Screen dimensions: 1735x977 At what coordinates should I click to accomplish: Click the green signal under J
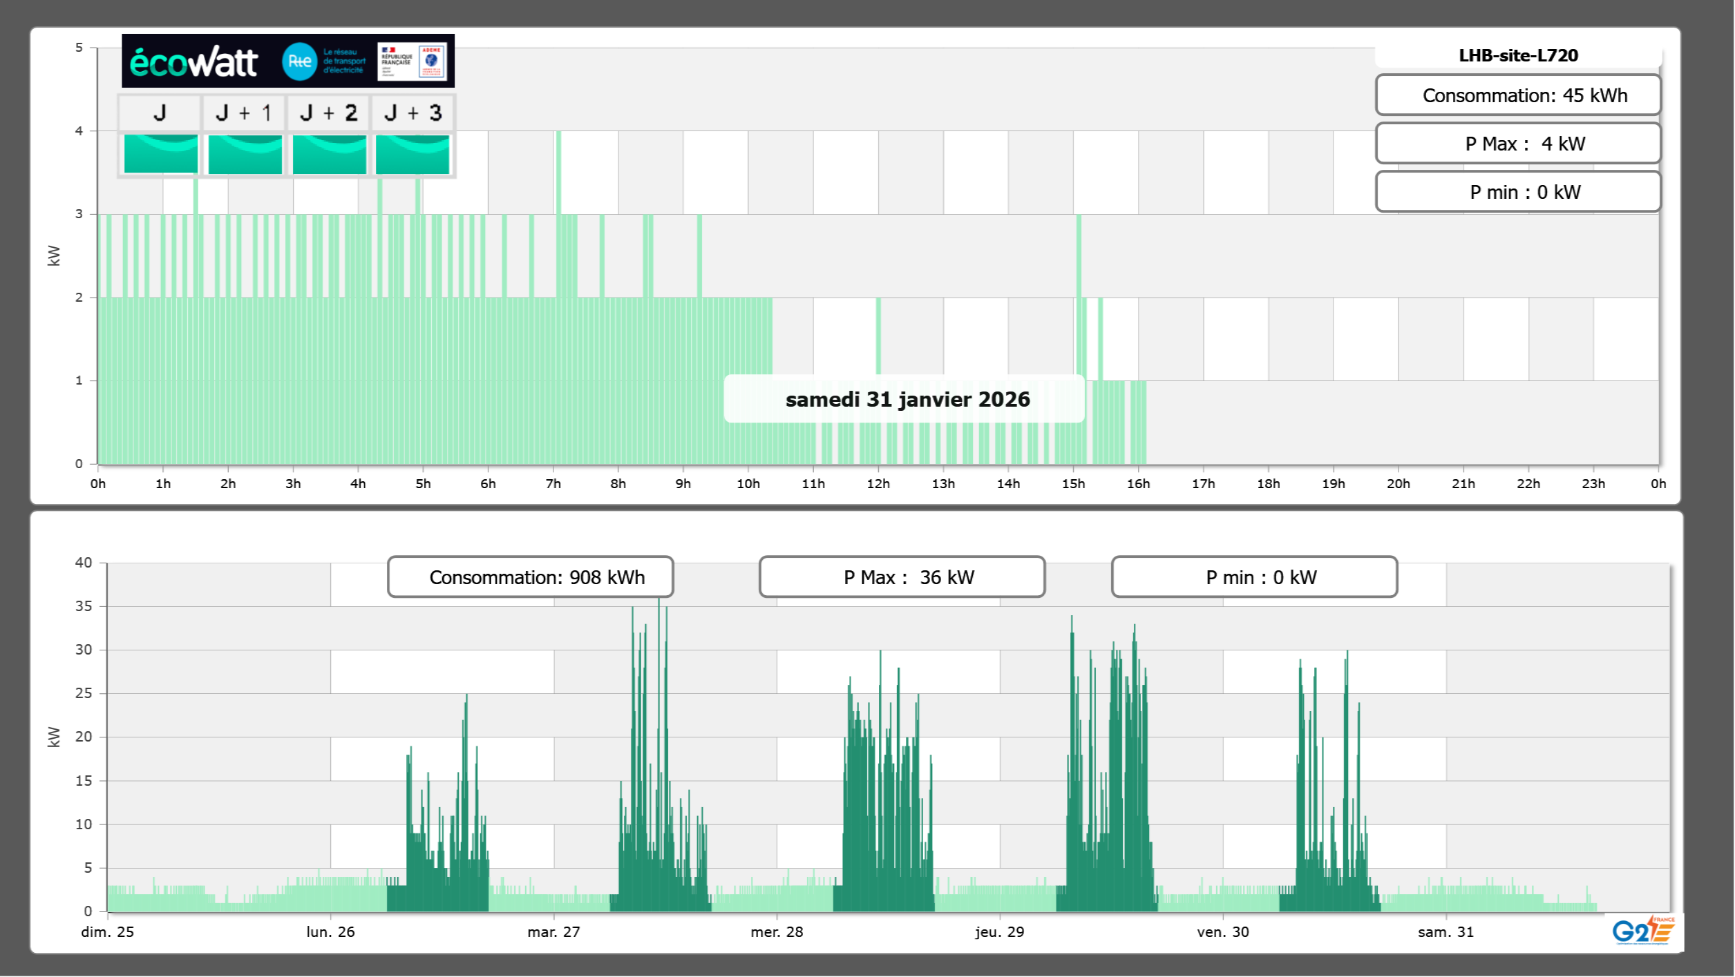[161, 154]
